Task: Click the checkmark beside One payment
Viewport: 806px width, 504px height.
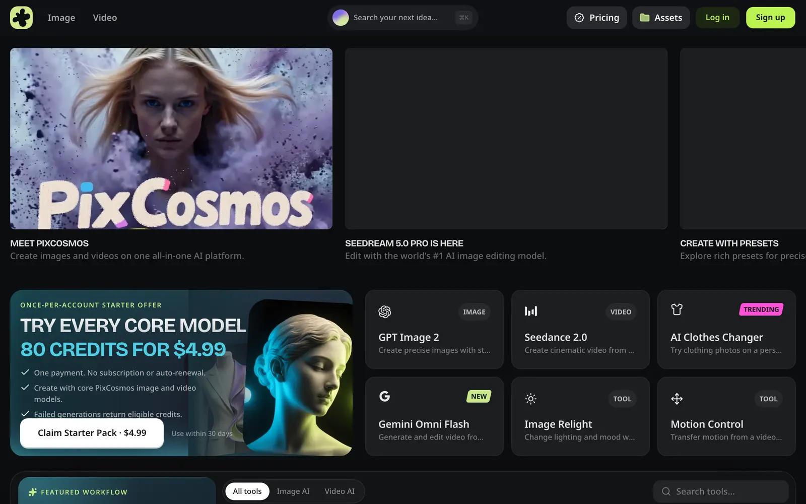Action: pyautogui.click(x=25, y=372)
